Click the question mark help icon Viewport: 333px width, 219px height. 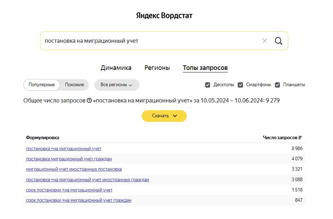(89, 100)
